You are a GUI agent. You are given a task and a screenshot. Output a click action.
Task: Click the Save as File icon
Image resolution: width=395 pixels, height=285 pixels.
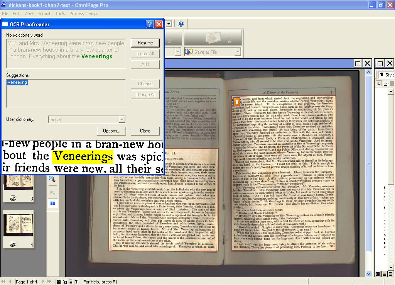189,52
